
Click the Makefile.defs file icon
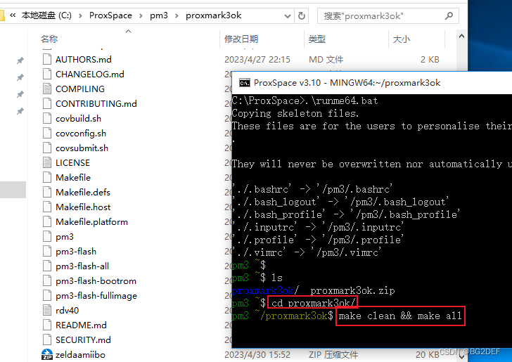47,193
